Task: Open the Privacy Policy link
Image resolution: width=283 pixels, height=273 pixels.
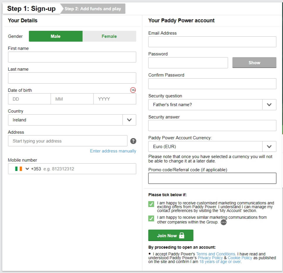Action: pos(210,258)
